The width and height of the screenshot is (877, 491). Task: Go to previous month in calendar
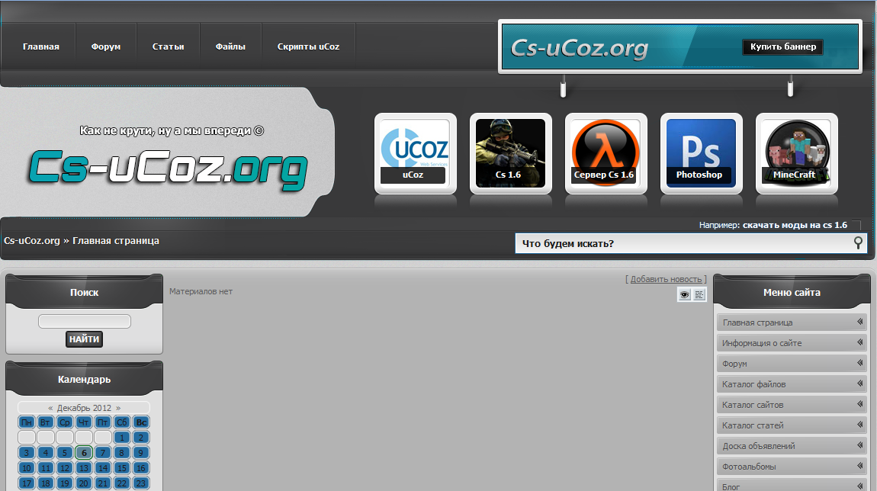(50, 408)
